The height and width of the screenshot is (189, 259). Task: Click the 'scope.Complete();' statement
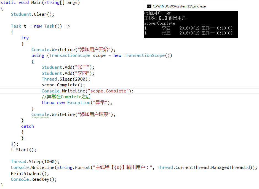[x=63, y=85]
